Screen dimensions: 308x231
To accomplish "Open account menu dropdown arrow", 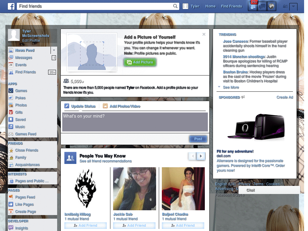I will (293, 7).
